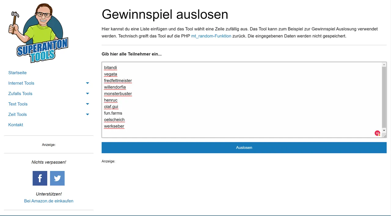This screenshot has width=391, height=216.
Task: Click the entry werkseber
Action: (114, 126)
